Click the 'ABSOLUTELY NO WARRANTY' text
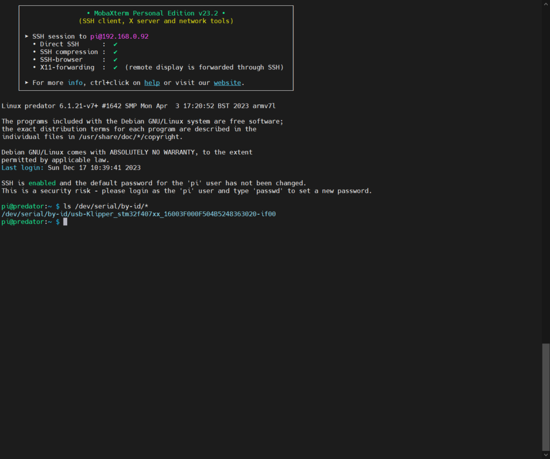 (152, 152)
